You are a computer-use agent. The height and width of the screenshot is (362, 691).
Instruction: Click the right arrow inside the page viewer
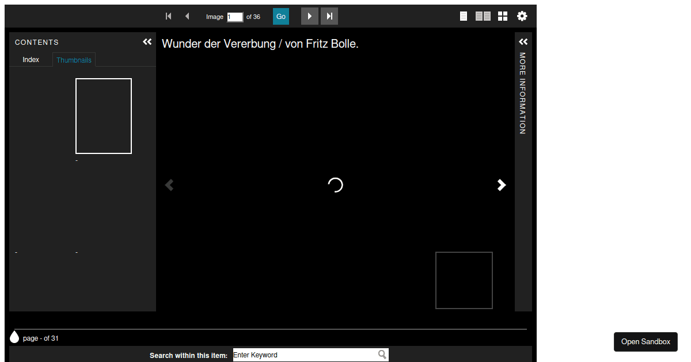(501, 185)
